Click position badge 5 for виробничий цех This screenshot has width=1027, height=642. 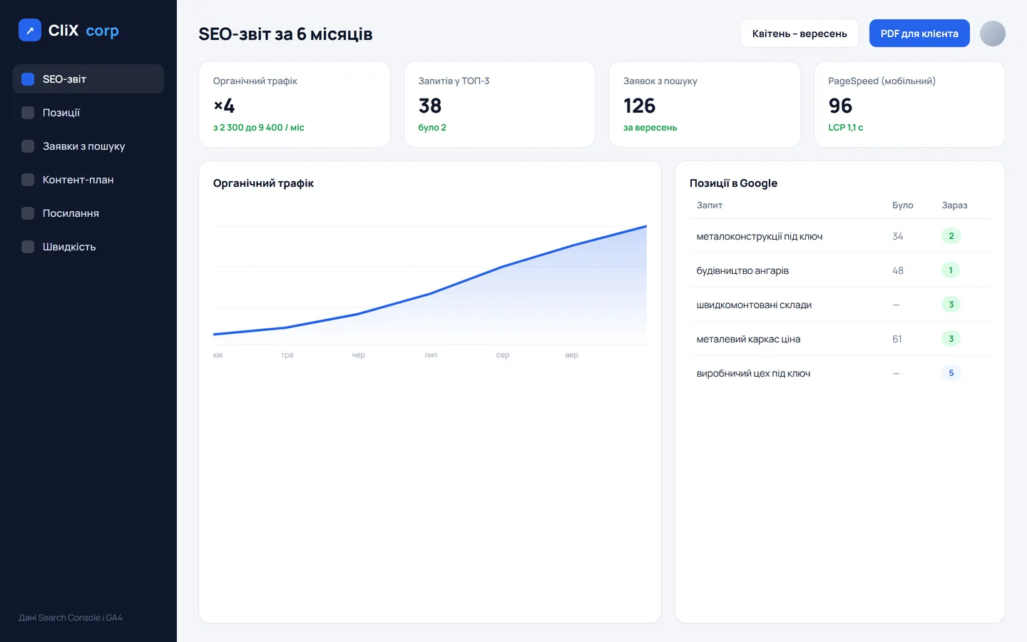click(x=951, y=373)
